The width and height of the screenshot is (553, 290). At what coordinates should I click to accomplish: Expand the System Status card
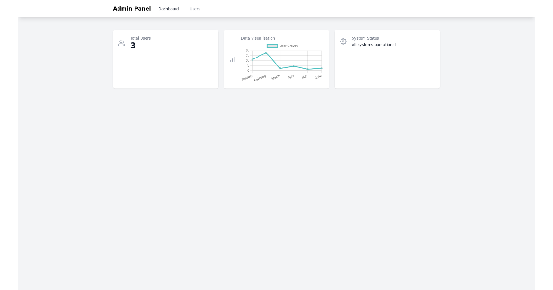tap(387, 59)
